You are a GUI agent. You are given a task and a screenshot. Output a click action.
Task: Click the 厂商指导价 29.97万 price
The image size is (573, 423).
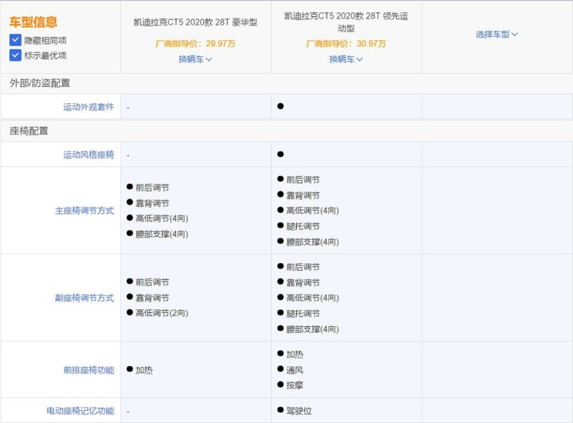pos(196,44)
